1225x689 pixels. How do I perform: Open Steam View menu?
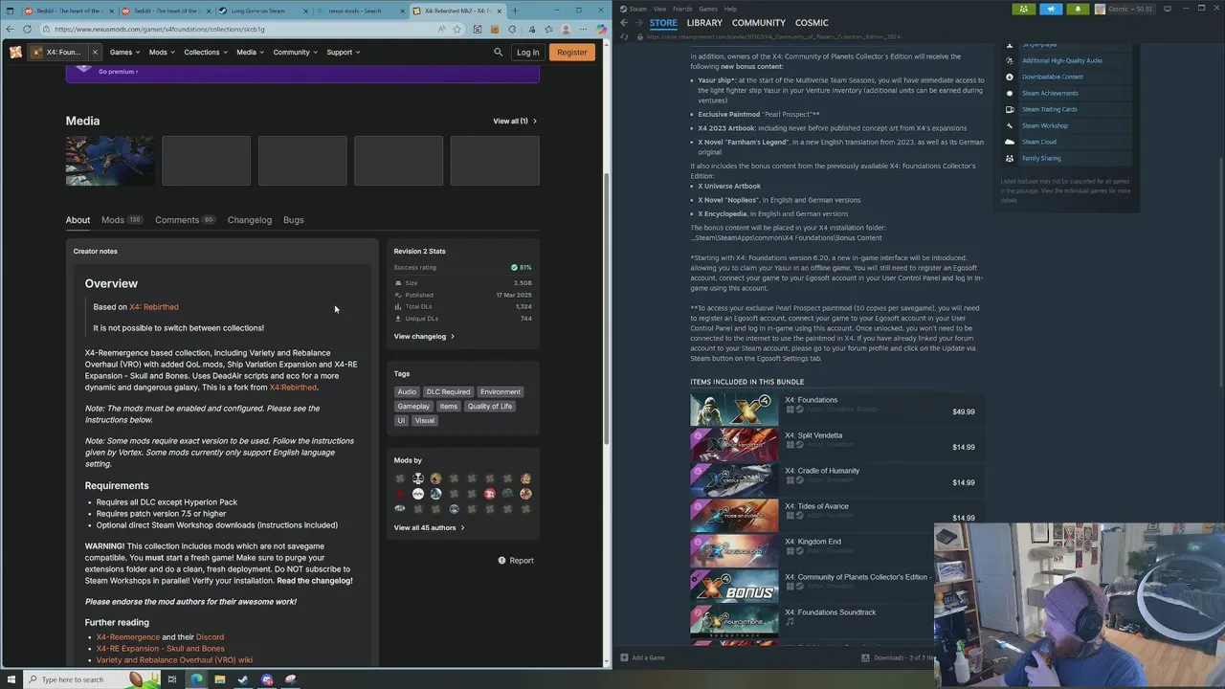point(659,9)
